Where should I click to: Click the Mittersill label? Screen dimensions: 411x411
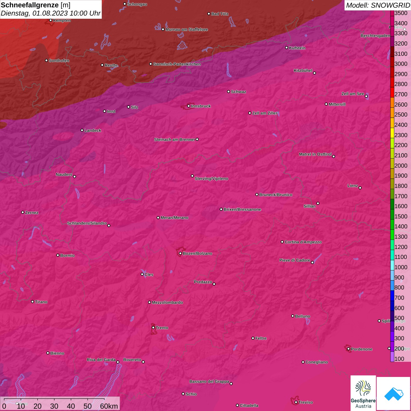click(337, 104)
